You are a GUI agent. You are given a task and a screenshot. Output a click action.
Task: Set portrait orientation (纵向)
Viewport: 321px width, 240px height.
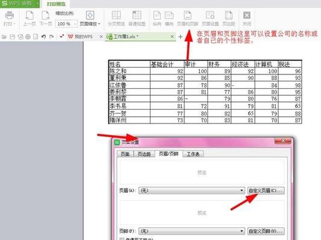pos(157,16)
